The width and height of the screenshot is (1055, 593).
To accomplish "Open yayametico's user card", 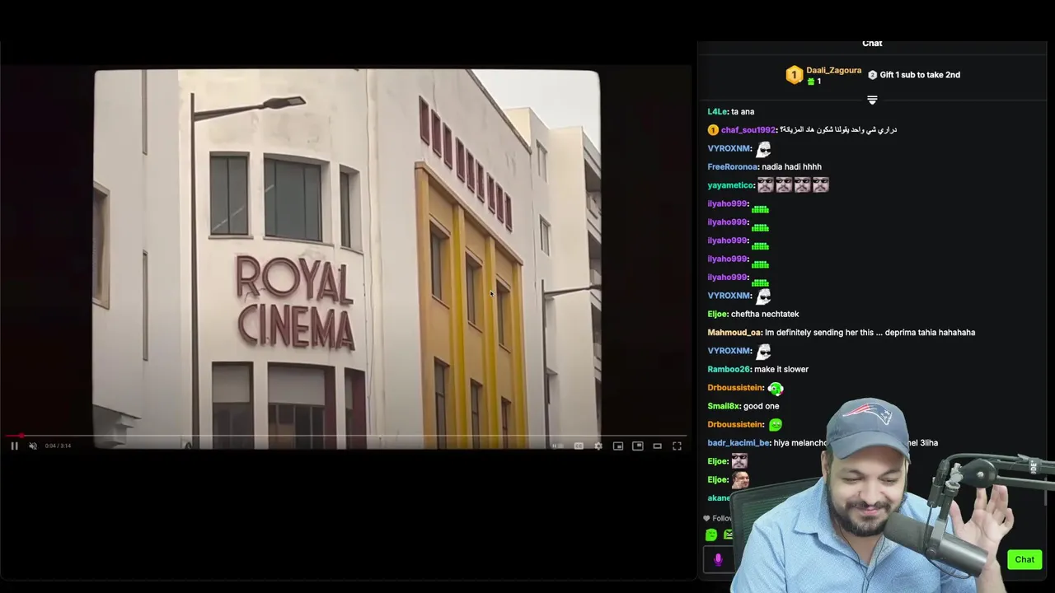I will coord(730,185).
